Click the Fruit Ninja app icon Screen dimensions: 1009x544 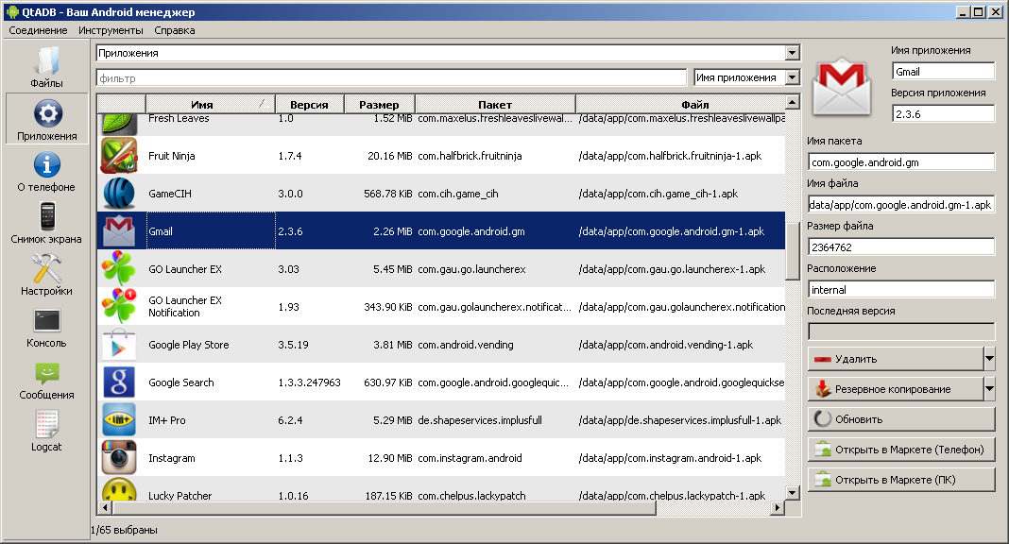click(x=119, y=156)
